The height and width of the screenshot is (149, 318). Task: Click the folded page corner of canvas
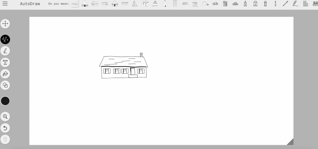pos(290,142)
